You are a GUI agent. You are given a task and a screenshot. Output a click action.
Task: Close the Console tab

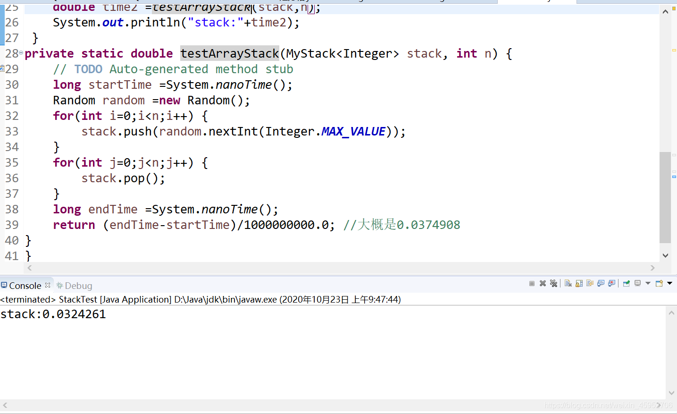48,285
